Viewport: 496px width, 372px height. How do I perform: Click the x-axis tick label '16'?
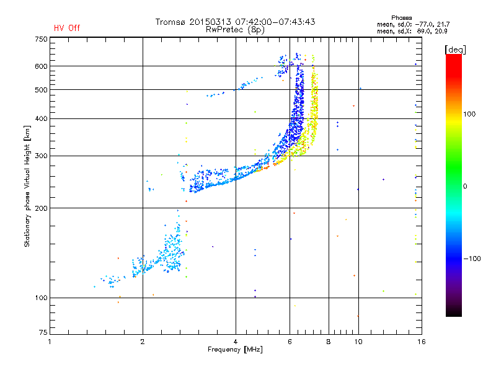422,342
